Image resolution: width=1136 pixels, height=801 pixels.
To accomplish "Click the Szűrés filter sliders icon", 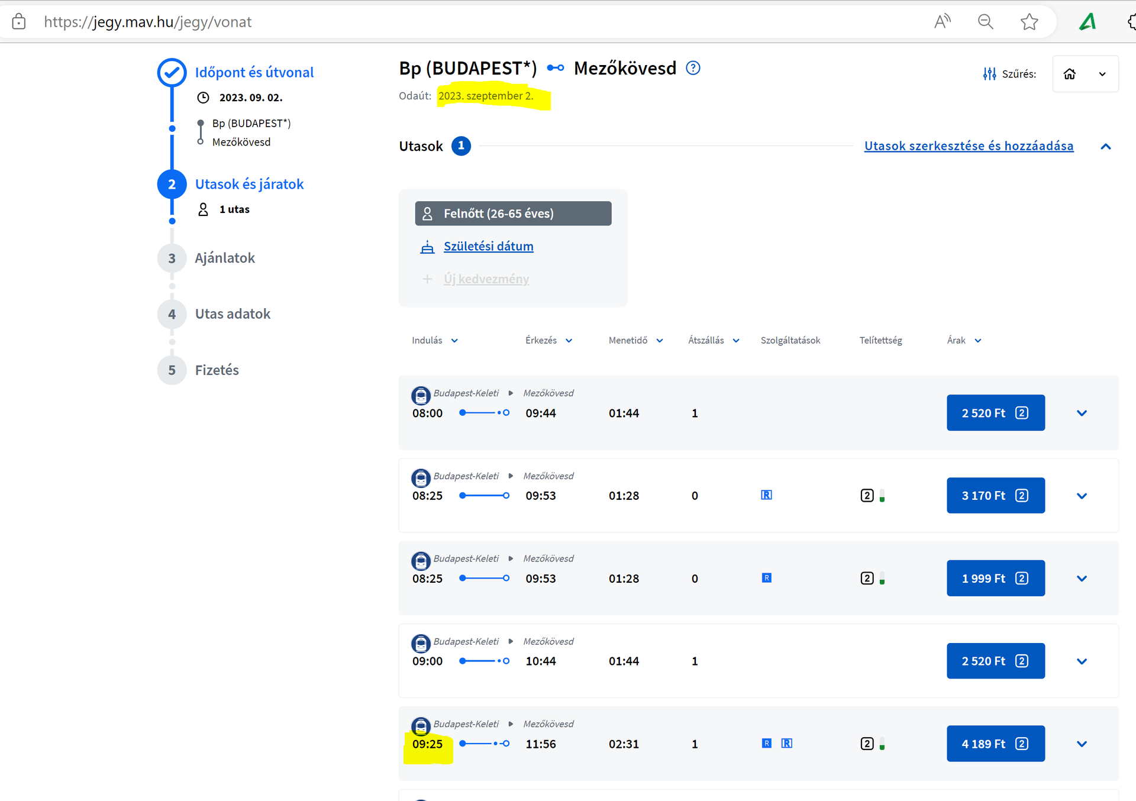I will click(989, 74).
